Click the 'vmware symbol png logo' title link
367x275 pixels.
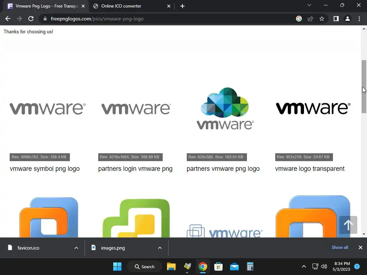pos(45,169)
